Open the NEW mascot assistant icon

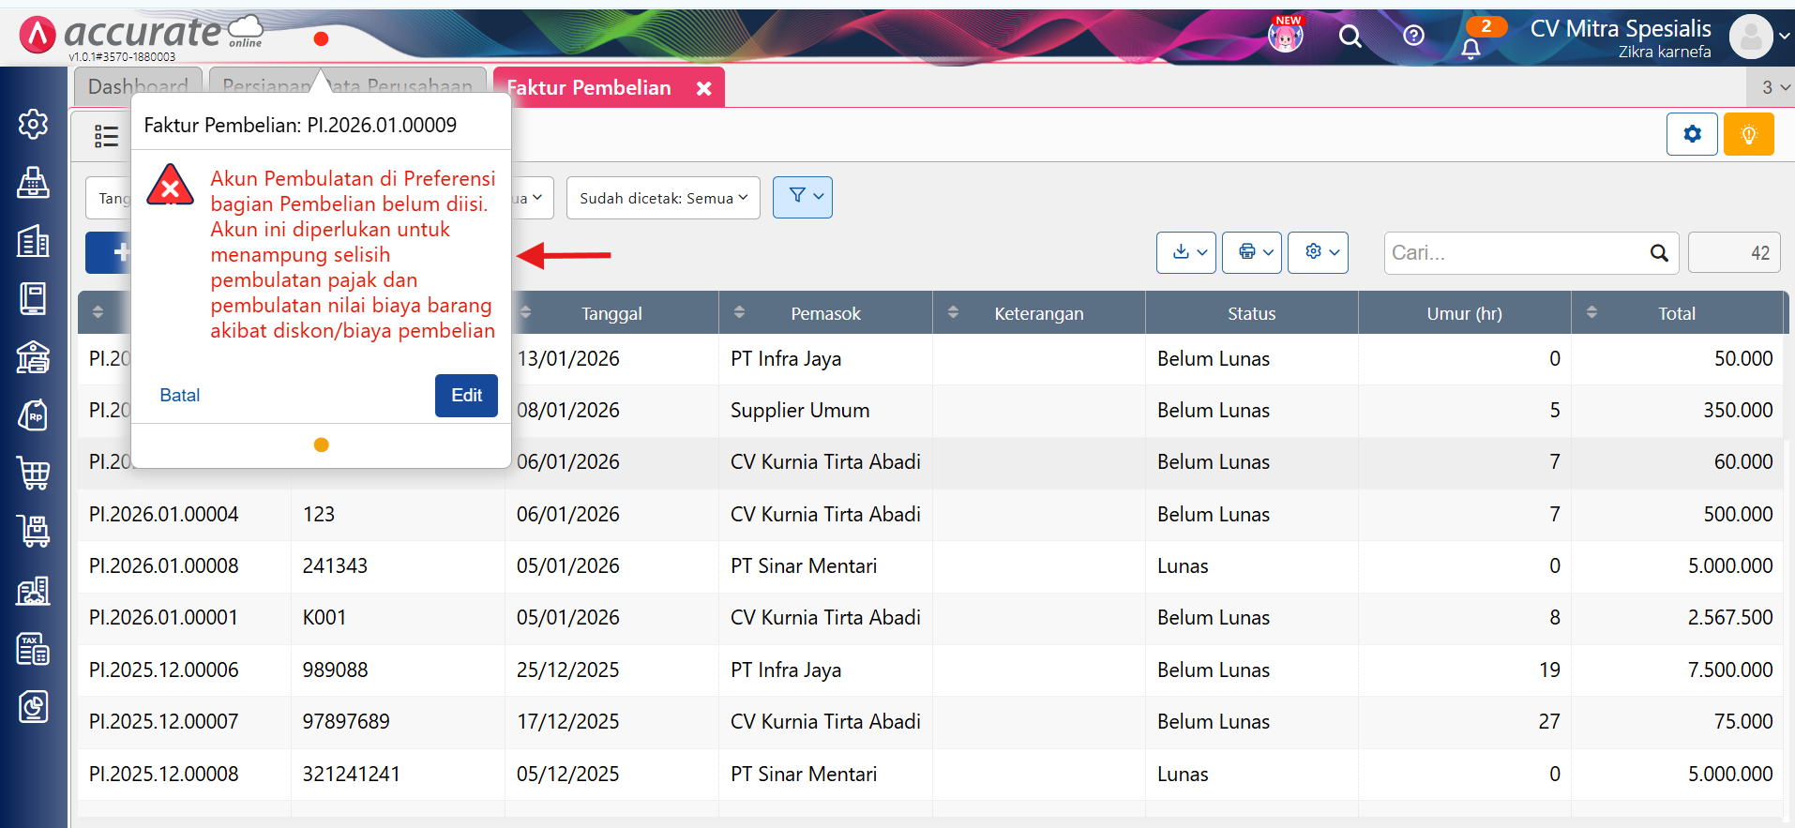tap(1286, 36)
